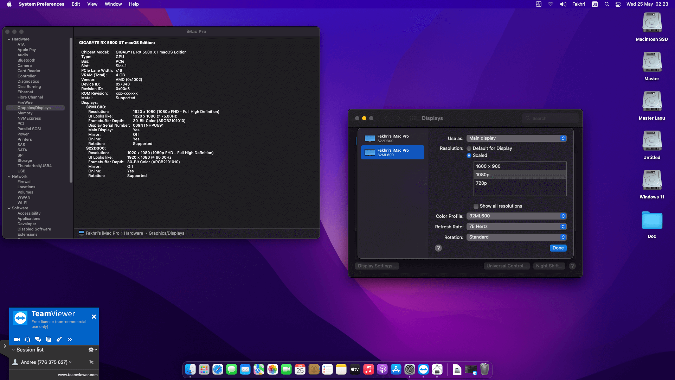Open the chat bubbles icon in TeamViewer
Image resolution: width=675 pixels, height=380 pixels.
(x=38, y=340)
